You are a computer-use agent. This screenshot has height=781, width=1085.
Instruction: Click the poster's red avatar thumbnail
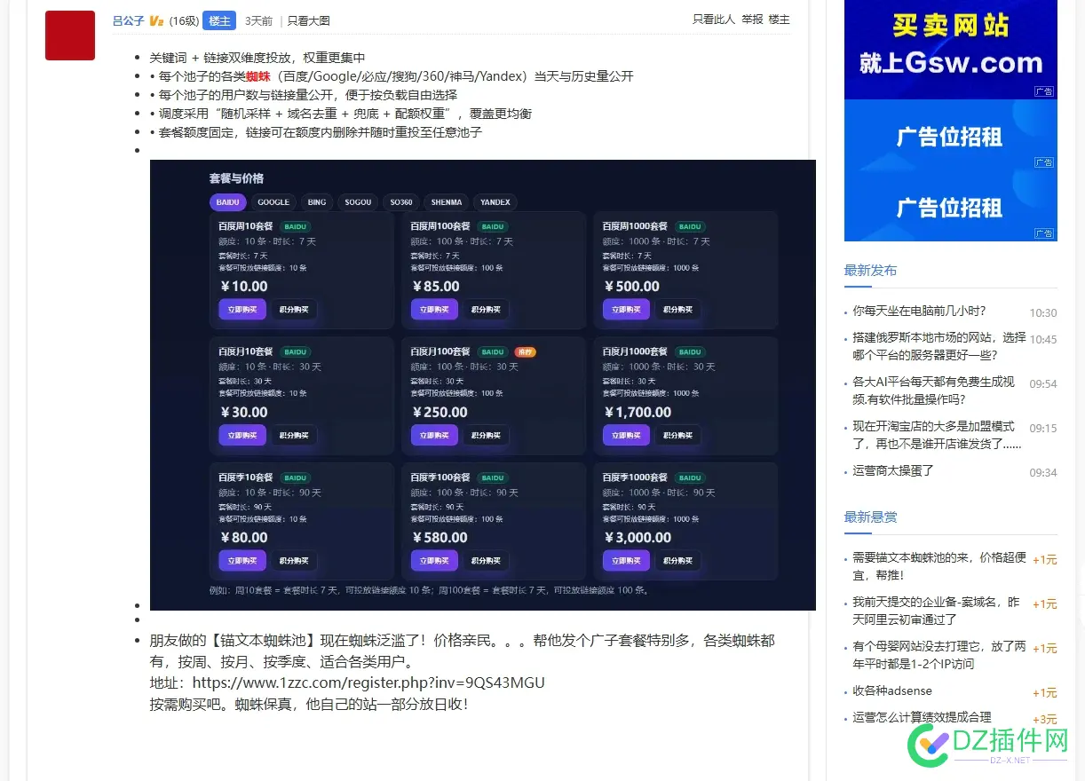pos(69,35)
